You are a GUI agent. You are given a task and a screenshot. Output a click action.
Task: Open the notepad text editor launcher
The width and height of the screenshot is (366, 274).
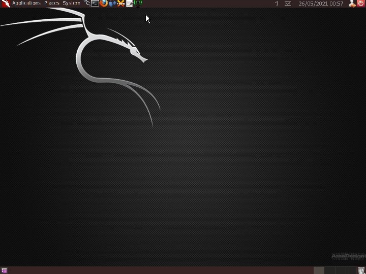coord(130,3)
